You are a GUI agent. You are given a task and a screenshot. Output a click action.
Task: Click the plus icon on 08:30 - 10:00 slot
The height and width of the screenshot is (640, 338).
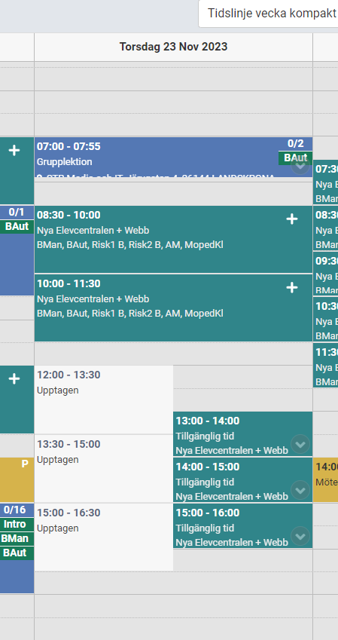[292, 219]
